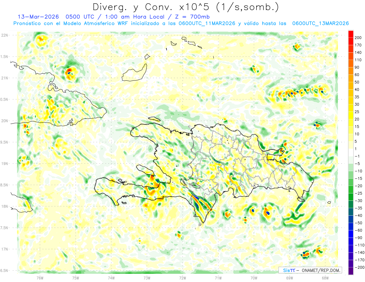Click the '74W' longitude label
This screenshot has width=365, height=282.
tap(111, 278)
